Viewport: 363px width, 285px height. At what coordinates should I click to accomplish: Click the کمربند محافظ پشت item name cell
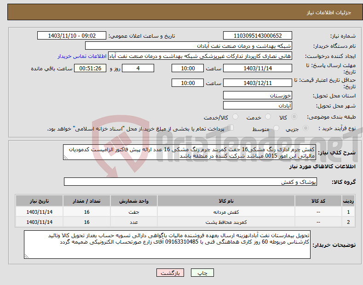pyautogui.click(x=226, y=222)
